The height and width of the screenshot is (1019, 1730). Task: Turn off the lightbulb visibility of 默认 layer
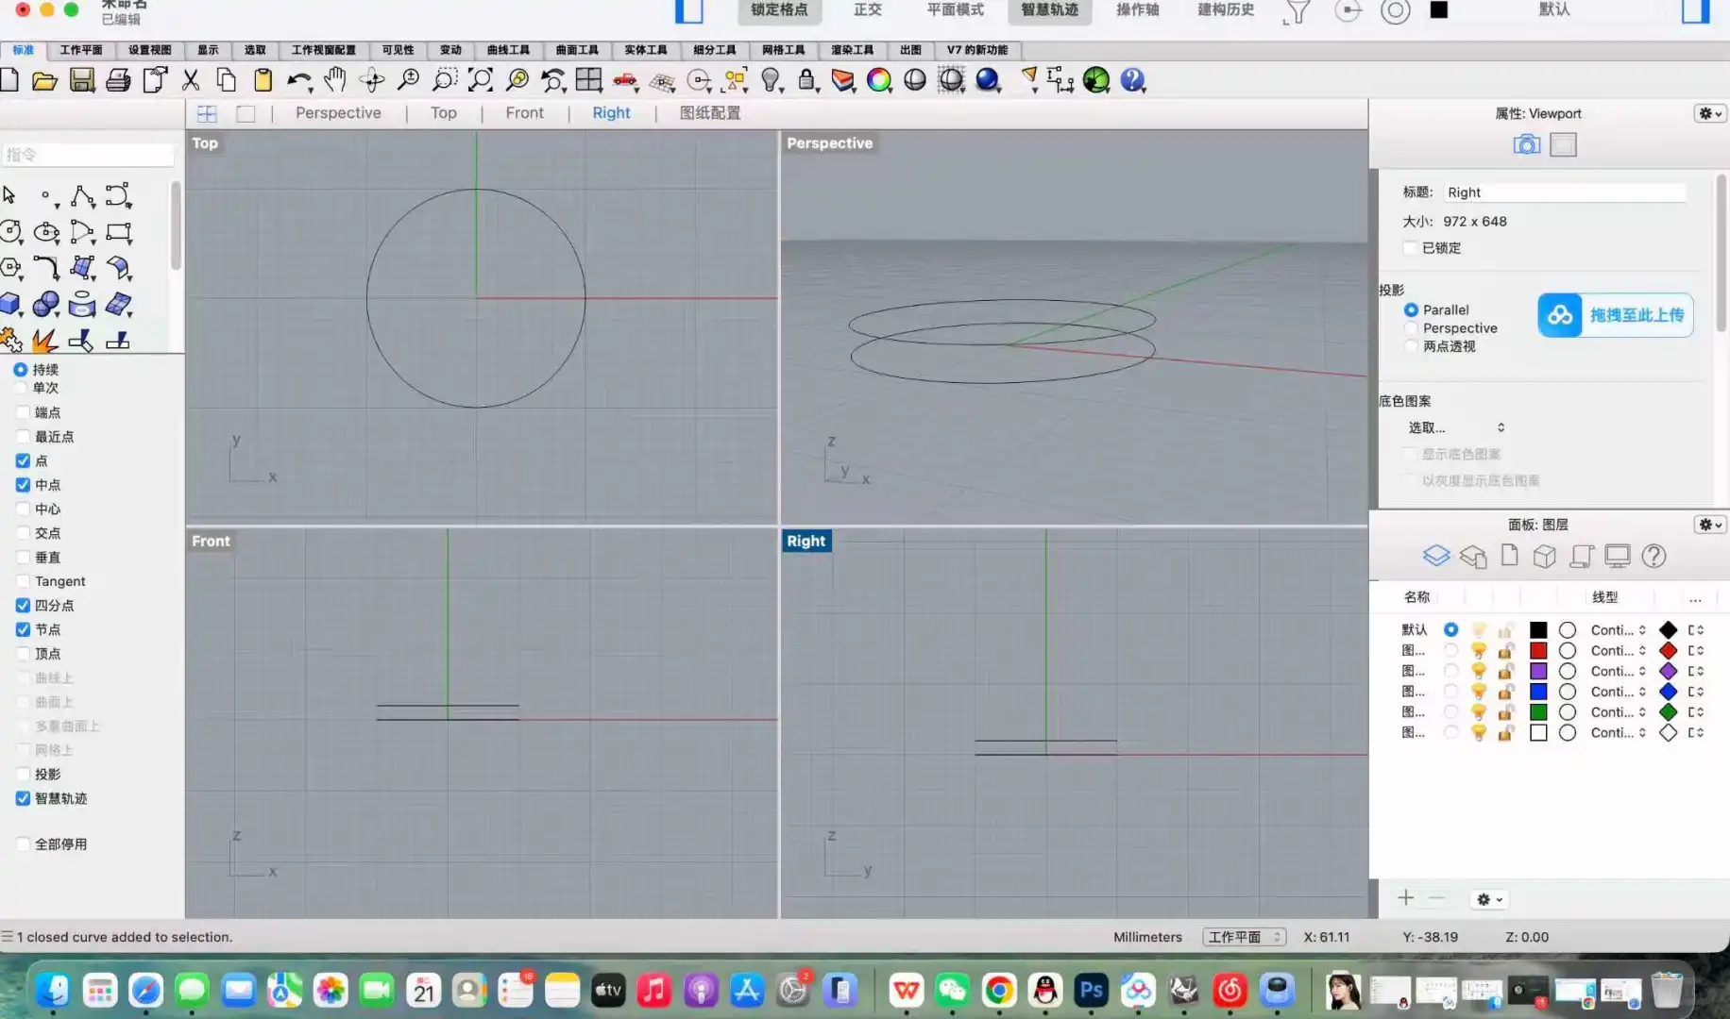pos(1479,629)
